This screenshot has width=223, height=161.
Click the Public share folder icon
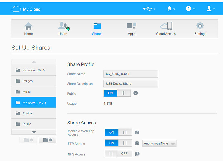pos(18,124)
